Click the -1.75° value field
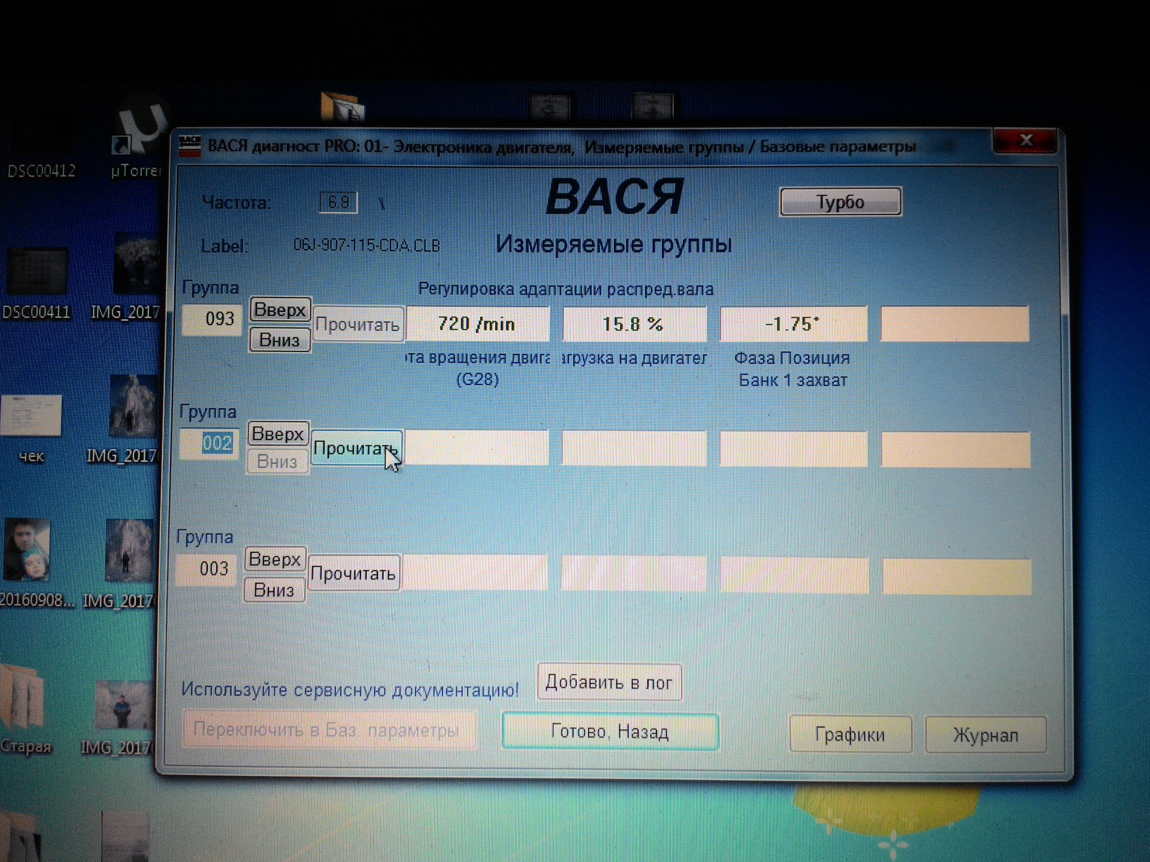The image size is (1150, 862). coord(793,324)
